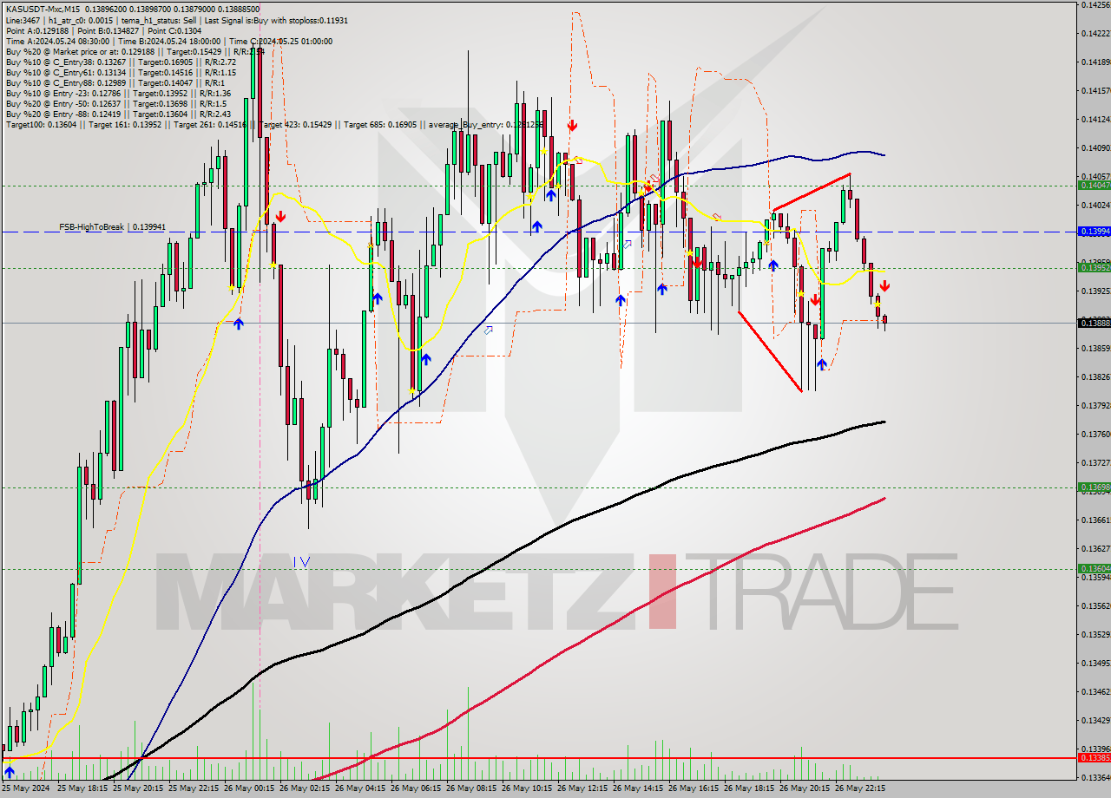Click the '26 May 08:15' time label
Viewport: 1111px width, 798px height.
tap(470, 789)
